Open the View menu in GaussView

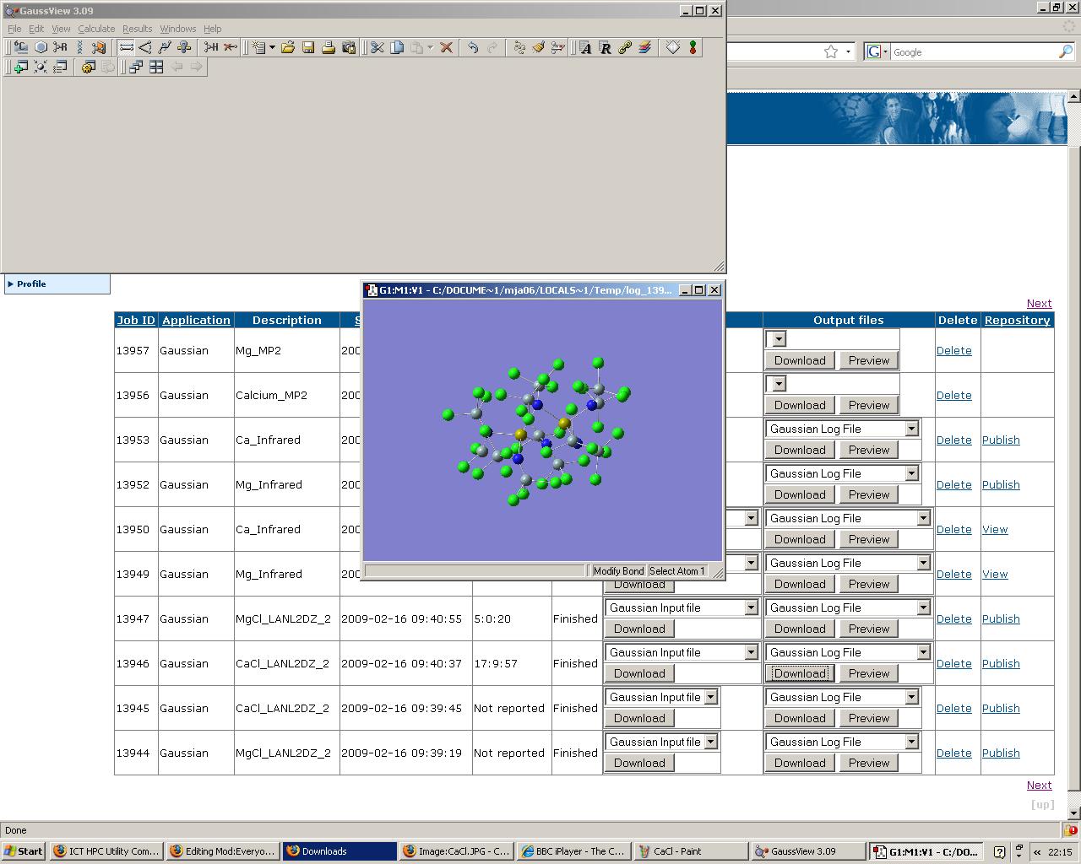point(61,29)
